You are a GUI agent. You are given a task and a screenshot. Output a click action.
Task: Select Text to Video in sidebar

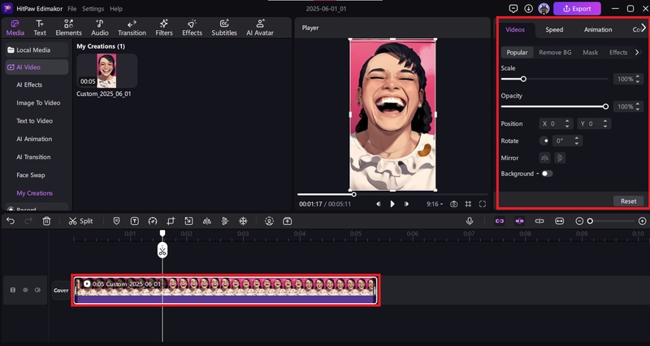tap(34, 121)
